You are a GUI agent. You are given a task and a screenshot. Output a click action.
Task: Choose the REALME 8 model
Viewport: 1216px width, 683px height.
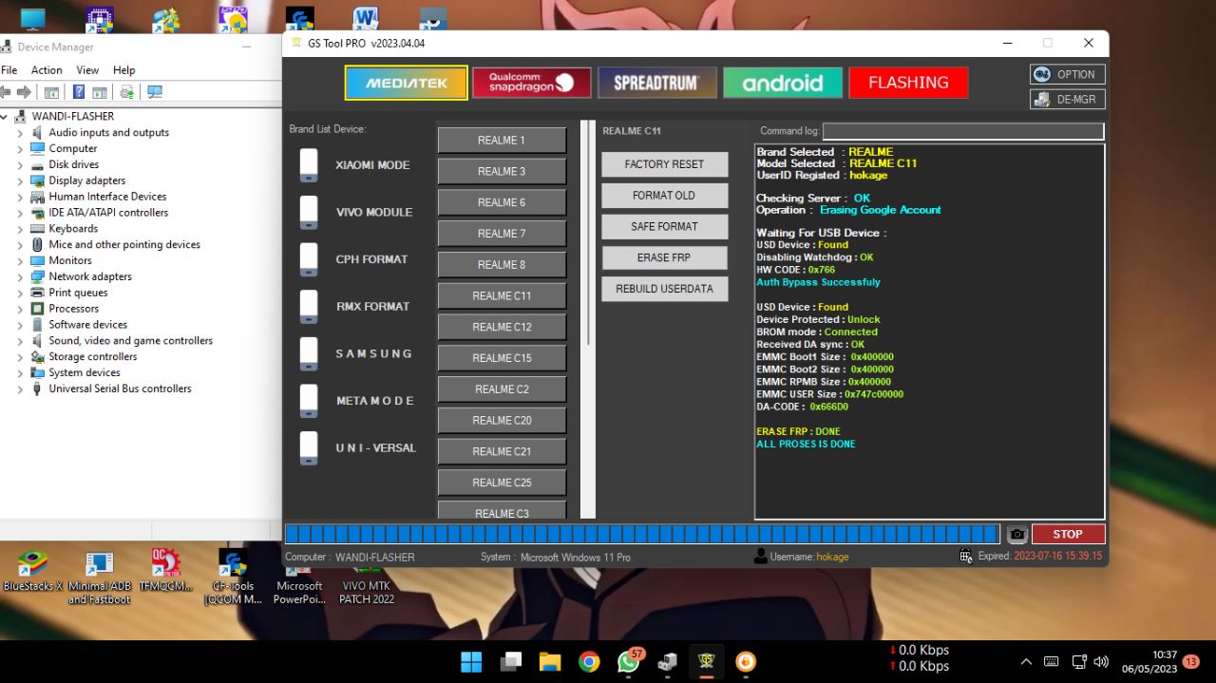pos(502,264)
